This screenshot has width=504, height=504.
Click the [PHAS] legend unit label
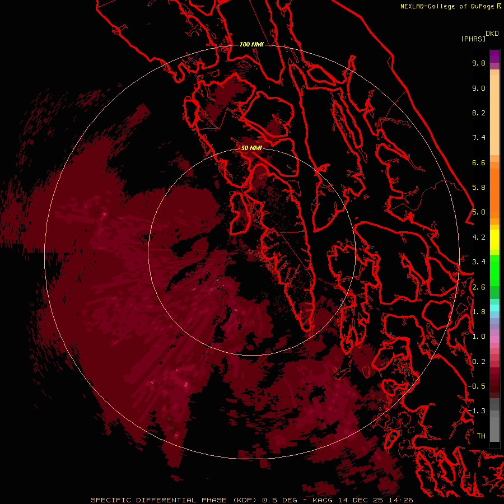pyautogui.click(x=473, y=39)
